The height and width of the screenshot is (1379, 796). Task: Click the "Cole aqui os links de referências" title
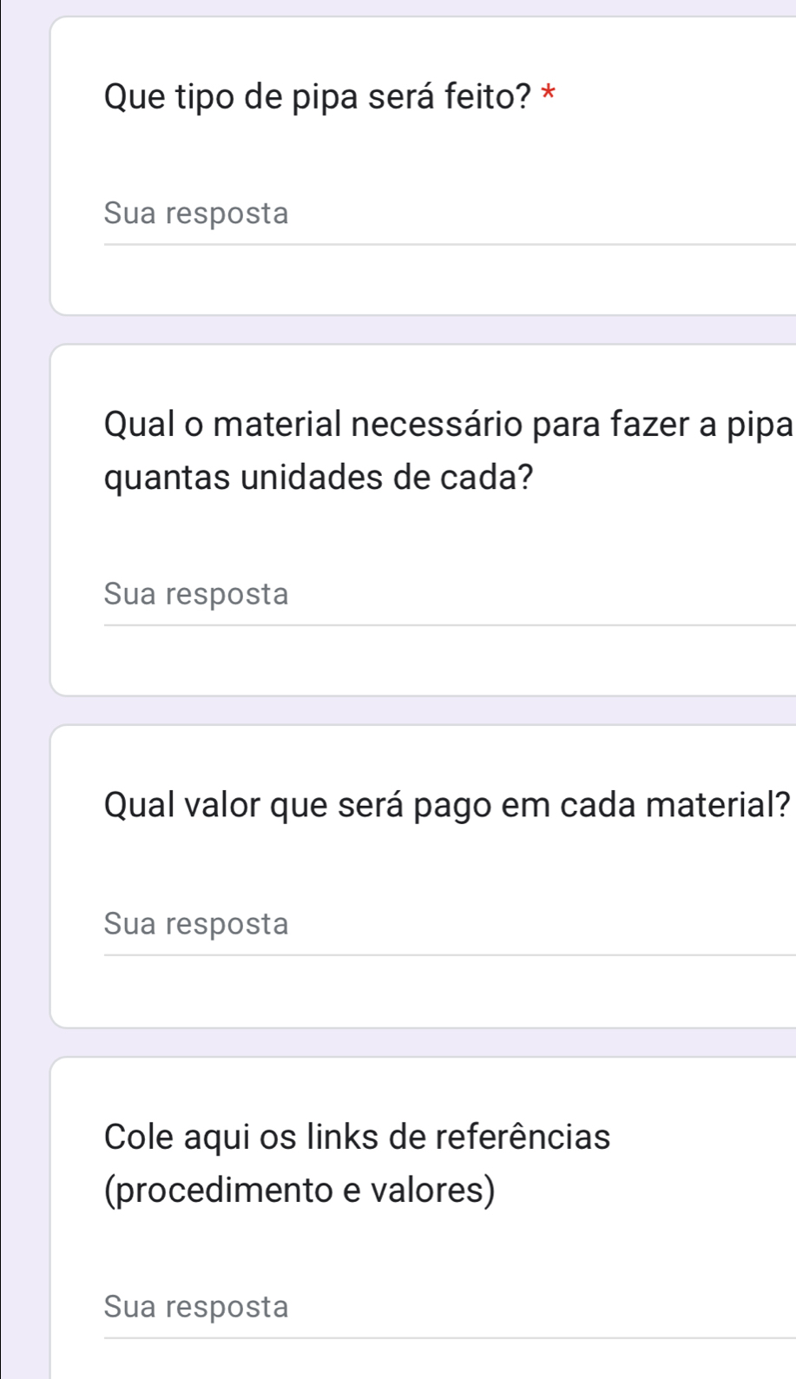[357, 1137]
